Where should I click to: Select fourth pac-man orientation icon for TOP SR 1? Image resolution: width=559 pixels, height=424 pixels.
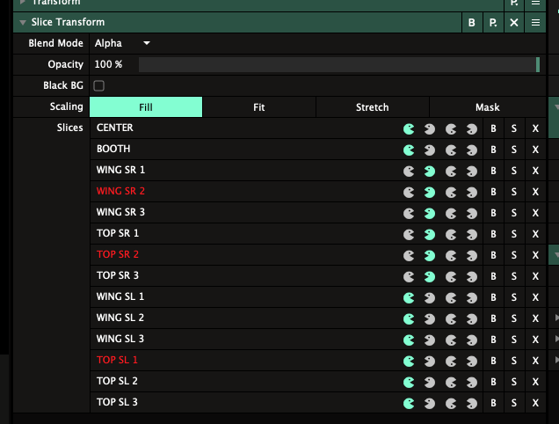click(x=472, y=234)
